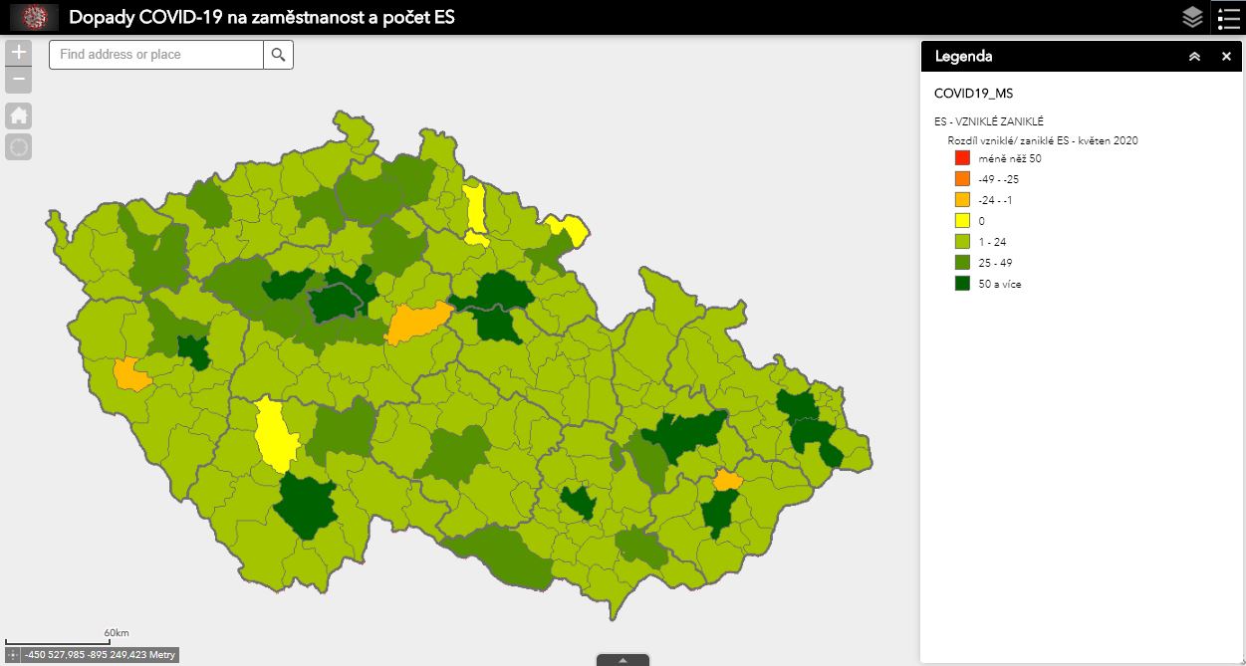
Task: Expand the attribute table bottom arrow
Action: 623,659
